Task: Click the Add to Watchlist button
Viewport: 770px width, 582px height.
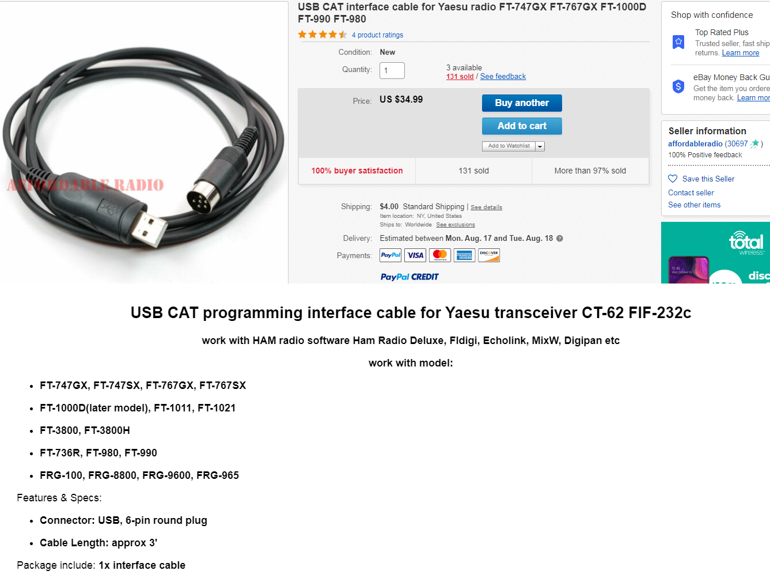Action: click(509, 146)
